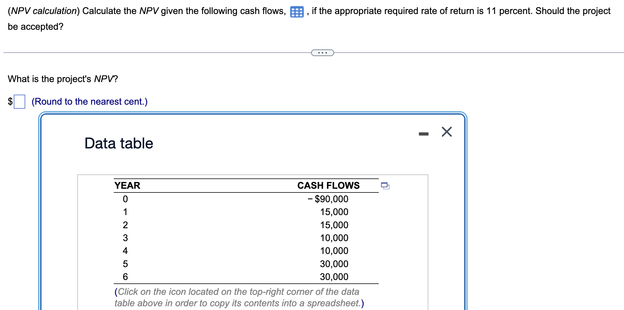624x310 pixels.
Task: Select the YEAR column header
Action: [127, 185]
